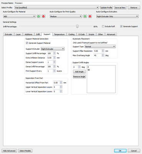Switch to G-Code tab
The image size is (142, 154).
82,34
